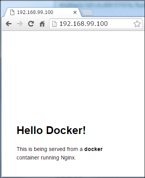
Task: Click the forward navigation arrow
Action: click(20, 24)
